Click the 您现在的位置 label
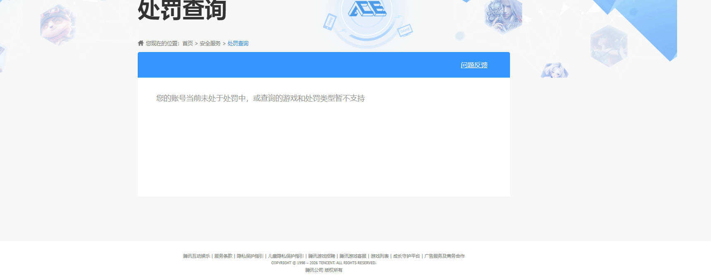Image resolution: width=711 pixels, height=275 pixels. click(x=163, y=43)
